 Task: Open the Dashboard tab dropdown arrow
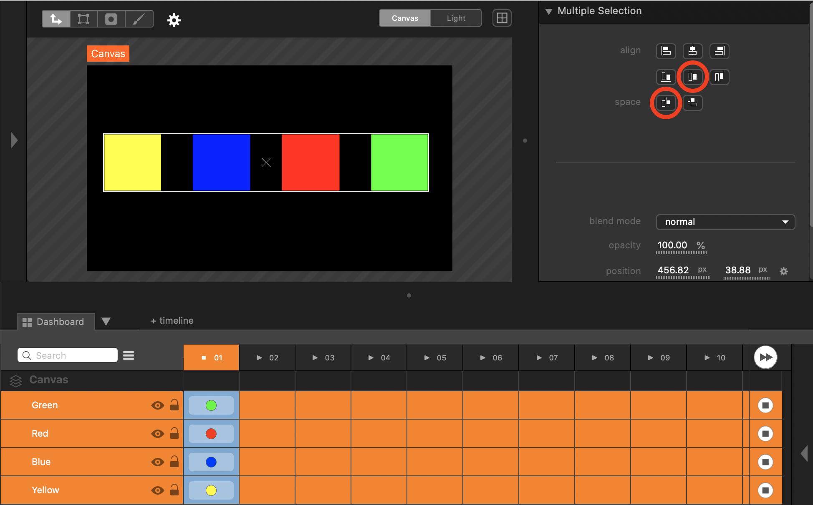106,321
